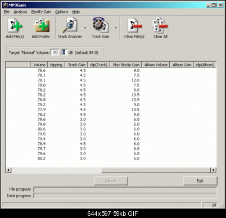Screen dimensions: 226x218
Task: Open the Modify Gain menu
Action: [x=41, y=12]
